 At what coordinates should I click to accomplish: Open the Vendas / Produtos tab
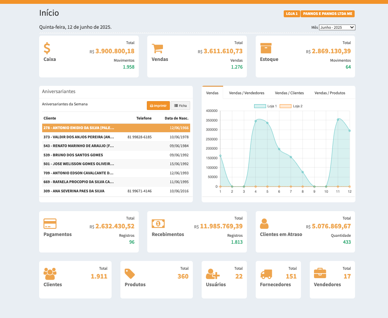pos(330,93)
